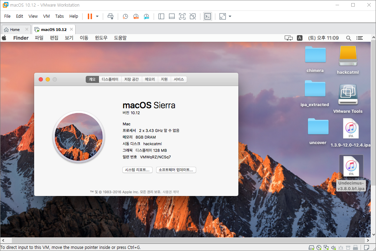The image size is (376, 251).
Task: Open the 편집 menu
Action: (x=54, y=38)
